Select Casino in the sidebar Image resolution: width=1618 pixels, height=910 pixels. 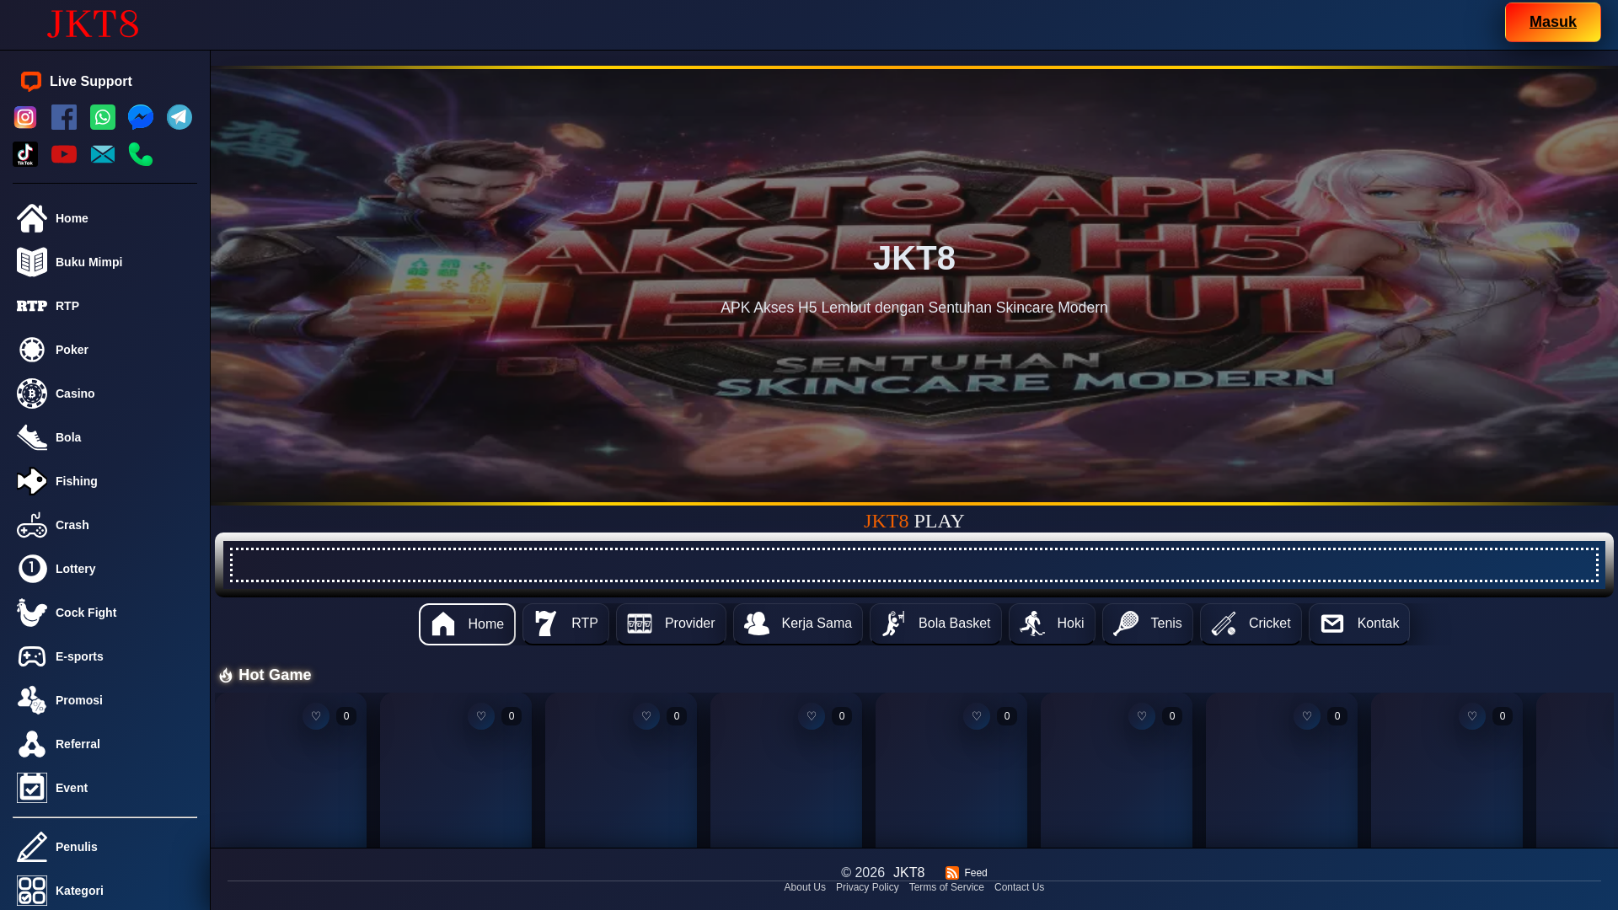tap(104, 393)
